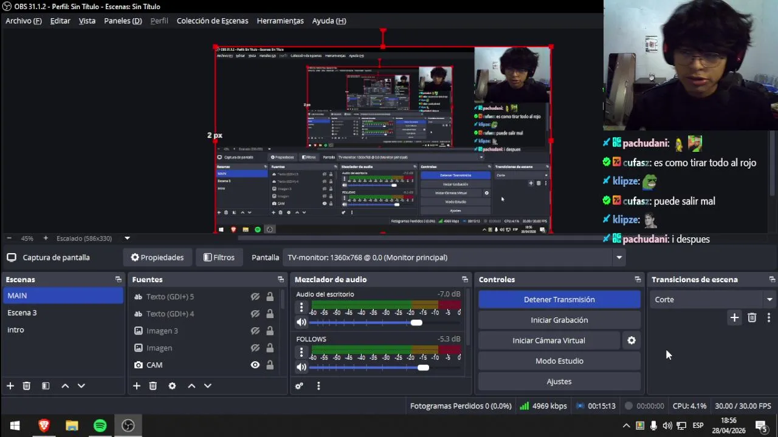The height and width of the screenshot is (437, 778).
Task: Move source down in Fuentes list
Action: coord(208,386)
